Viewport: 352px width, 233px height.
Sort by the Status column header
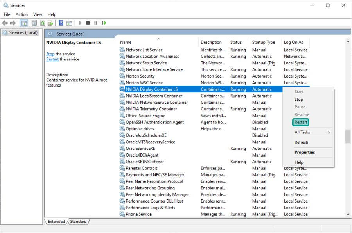(x=236, y=42)
